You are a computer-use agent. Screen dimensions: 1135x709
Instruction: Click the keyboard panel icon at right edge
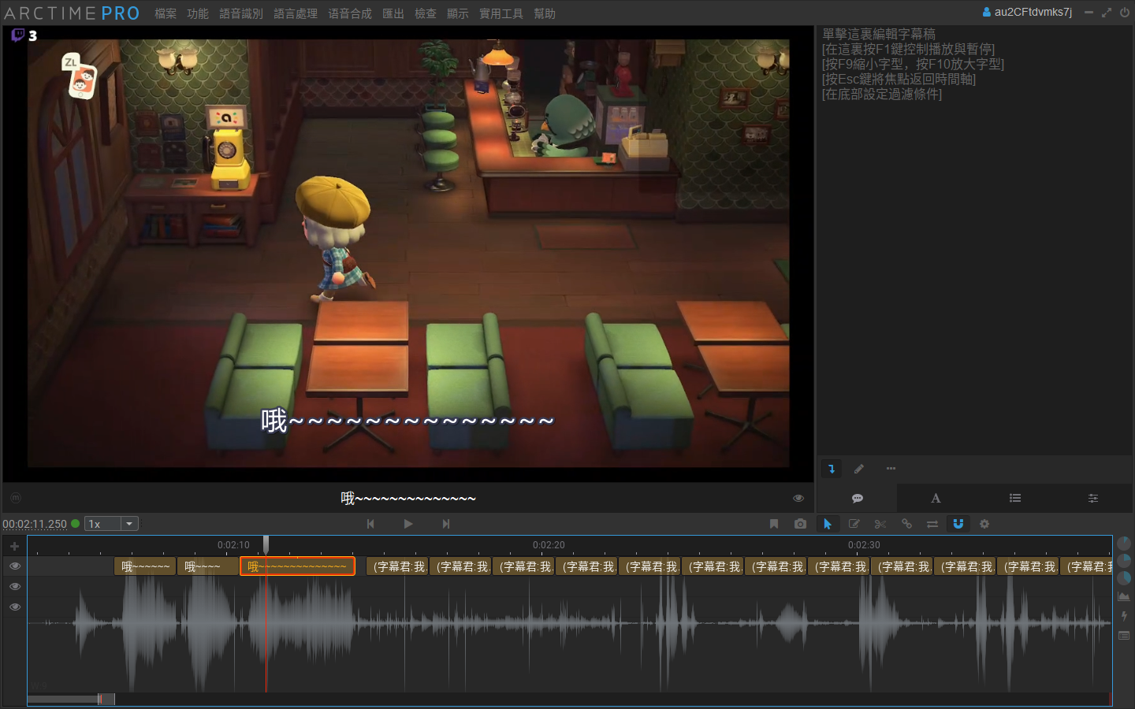(x=1124, y=636)
